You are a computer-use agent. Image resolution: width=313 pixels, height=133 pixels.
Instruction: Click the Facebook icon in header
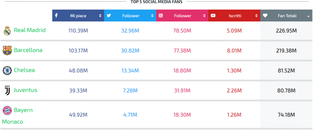56,15
